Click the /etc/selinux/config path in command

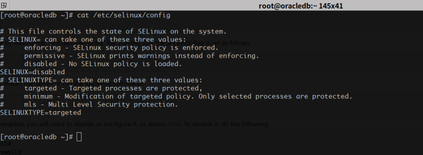pos(132,15)
